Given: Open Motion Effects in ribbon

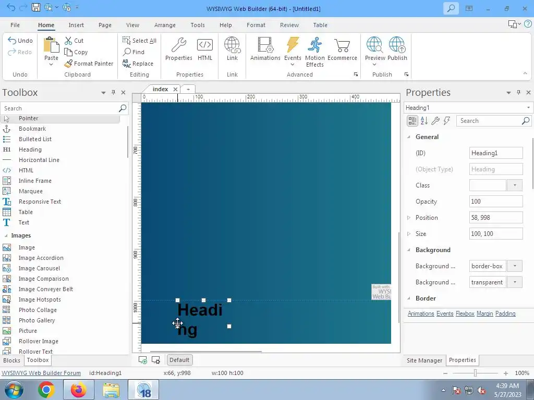Looking at the screenshot, I should pyautogui.click(x=314, y=52).
